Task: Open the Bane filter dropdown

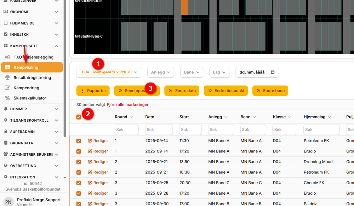Action: pyautogui.click(x=192, y=72)
